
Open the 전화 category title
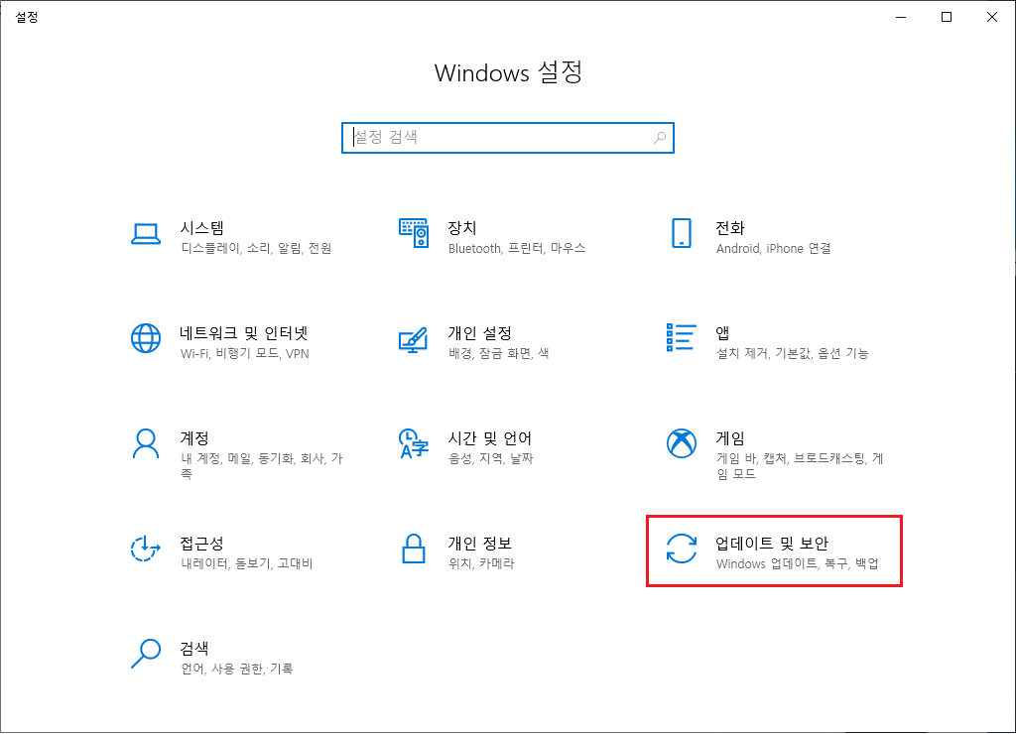click(729, 228)
